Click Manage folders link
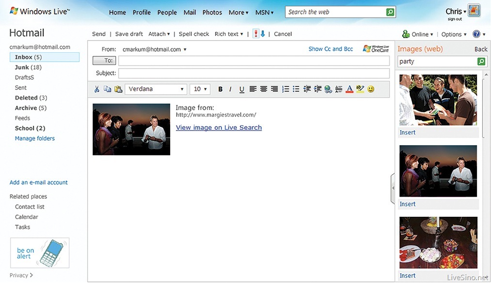Screen dimensions: 491x283 coord(35,138)
